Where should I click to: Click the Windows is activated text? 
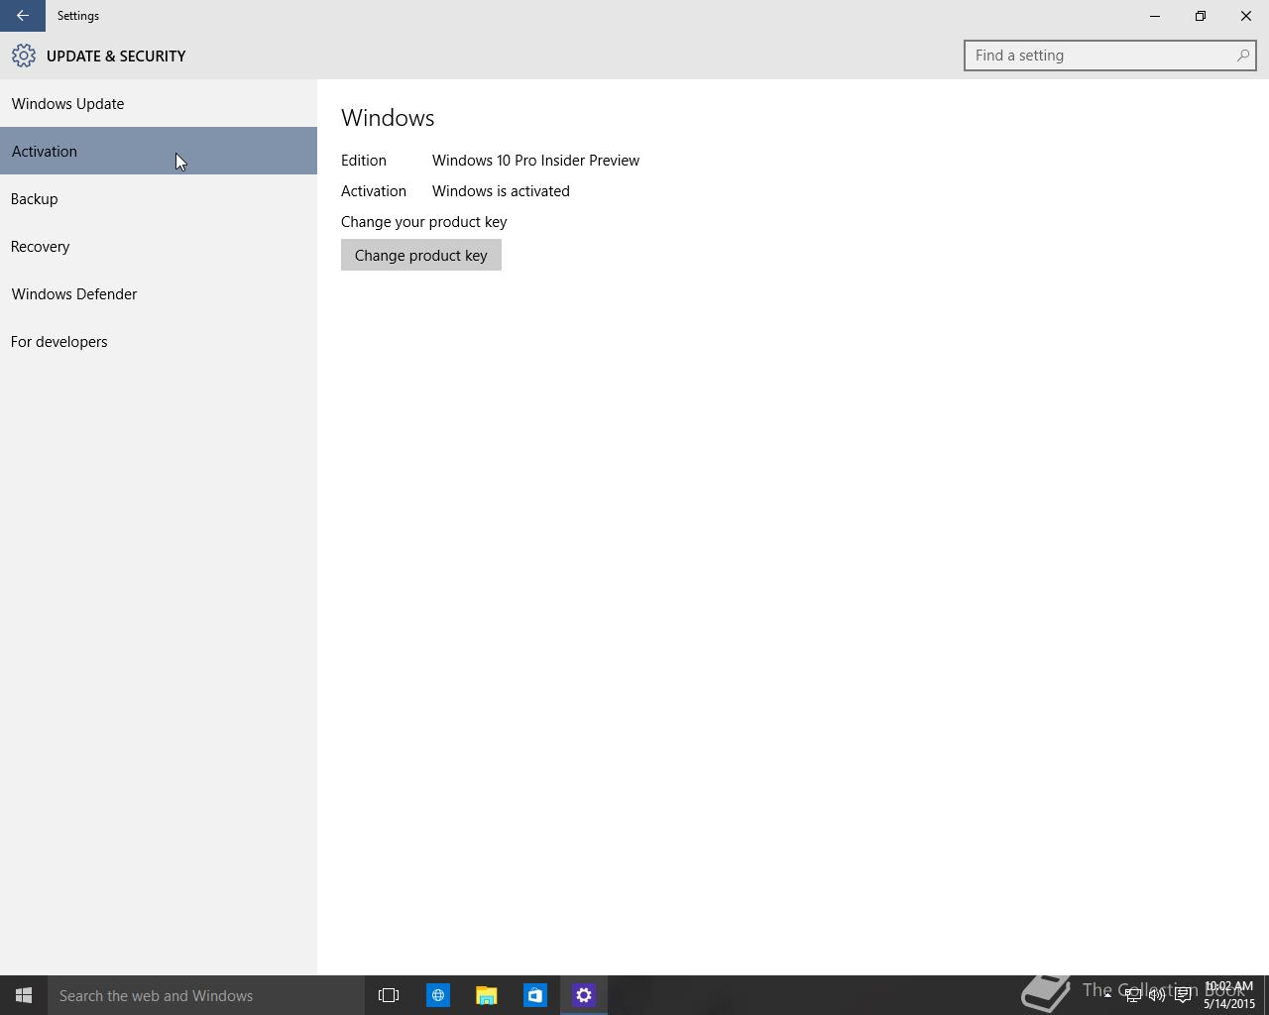tap(501, 191)
